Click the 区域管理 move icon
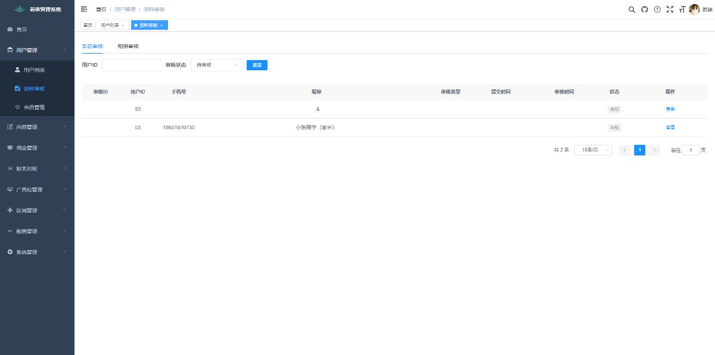The height and width of the screenshot is (355, 715). [x=10, y=210]
